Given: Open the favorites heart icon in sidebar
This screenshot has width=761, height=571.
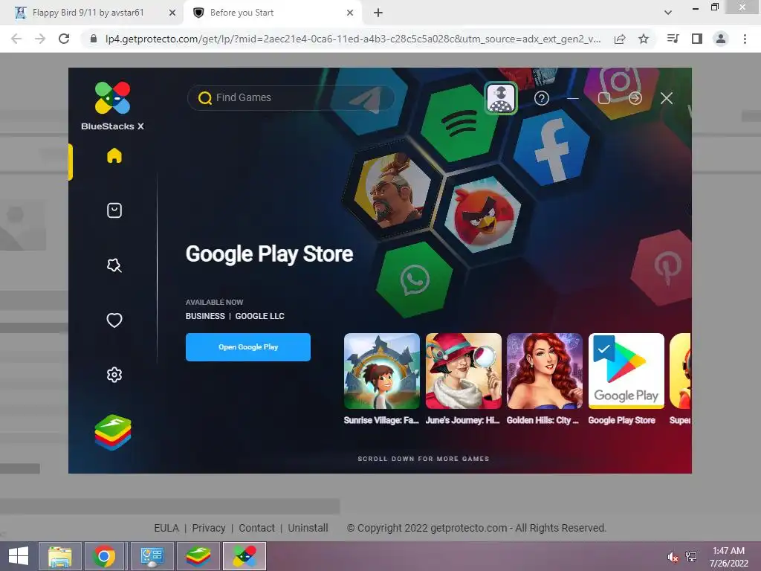Looking at the screenshot, I should coord(114,320).
